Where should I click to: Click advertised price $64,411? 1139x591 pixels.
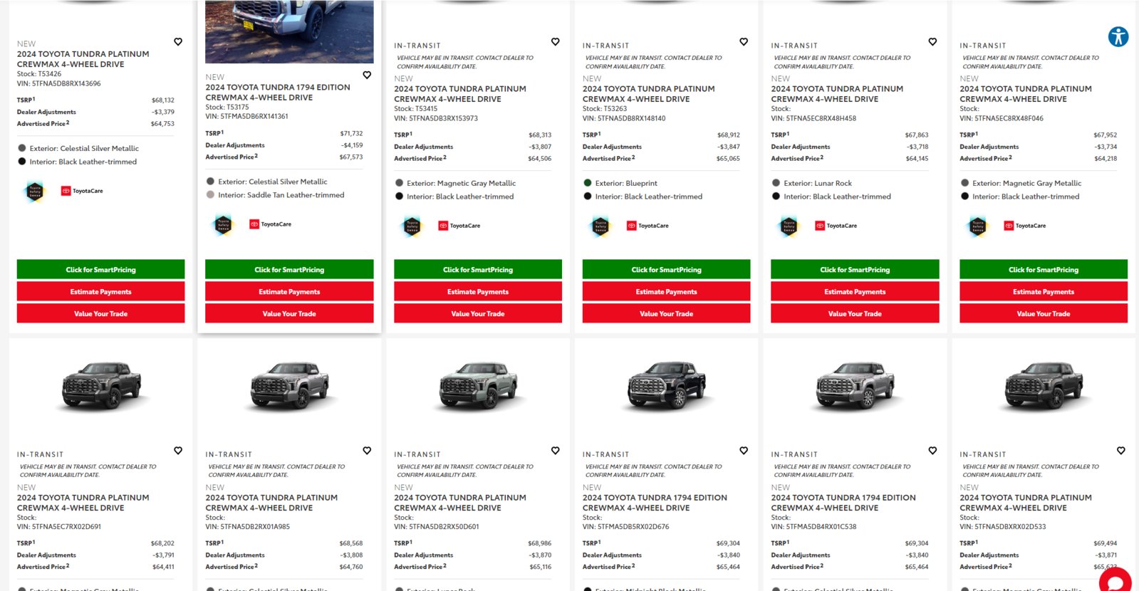(x=163, y=567)
